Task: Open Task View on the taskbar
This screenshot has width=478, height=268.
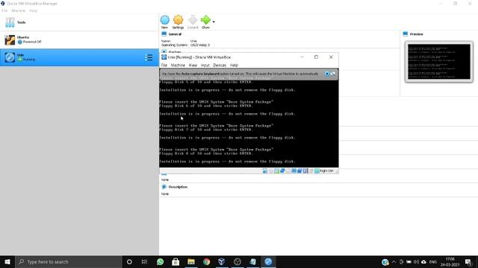Action: (144, 261)
